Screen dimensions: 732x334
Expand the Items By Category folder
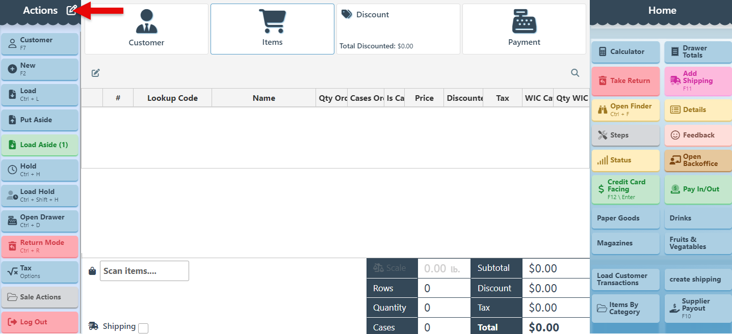625,309
